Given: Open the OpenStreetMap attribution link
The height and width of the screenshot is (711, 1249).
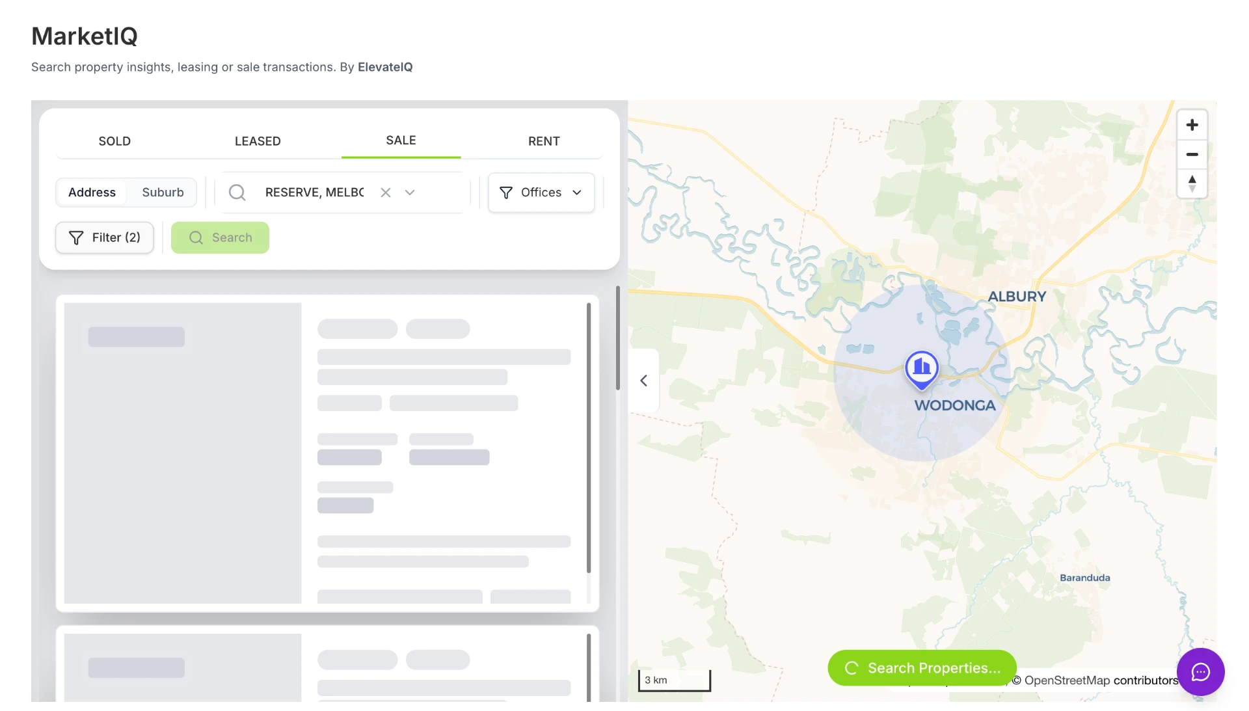Looking at the screenshot, I should 1067,680.
